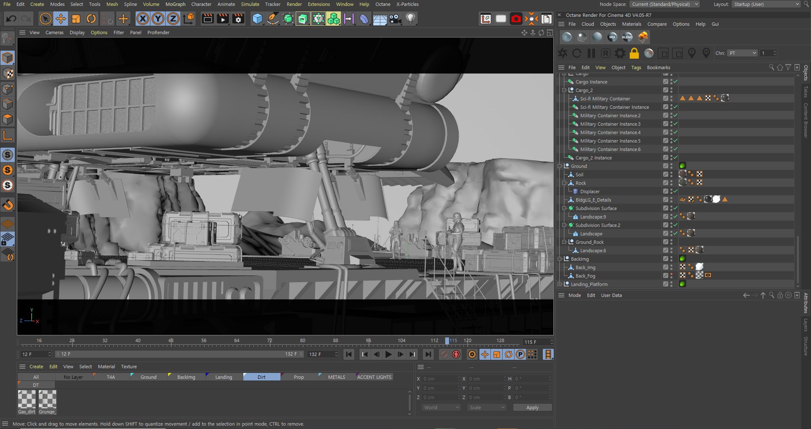Click the Apply button

pos(532,407)
